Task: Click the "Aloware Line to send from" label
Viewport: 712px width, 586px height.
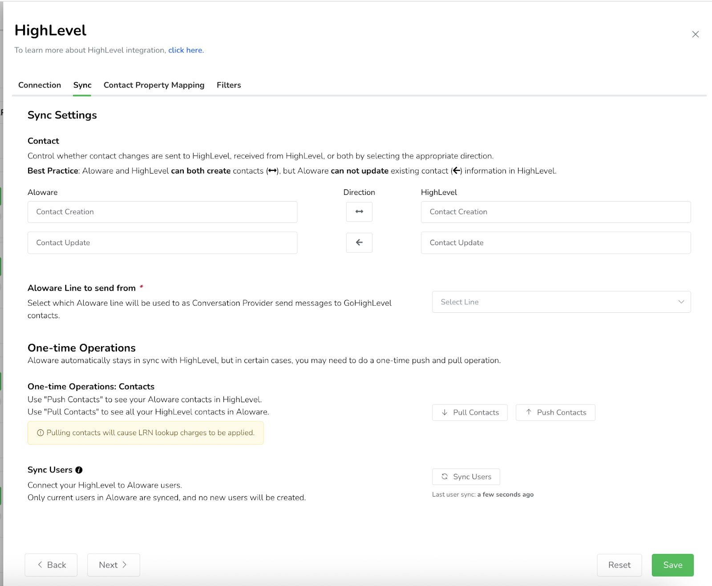Action: (x=81, y=288)
